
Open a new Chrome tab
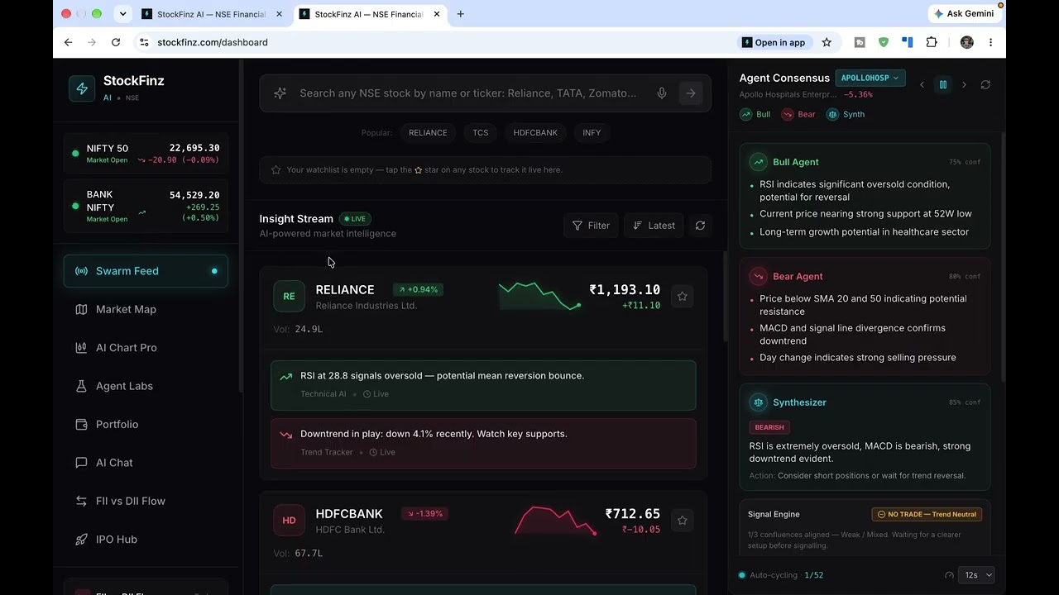pos(461,13)
